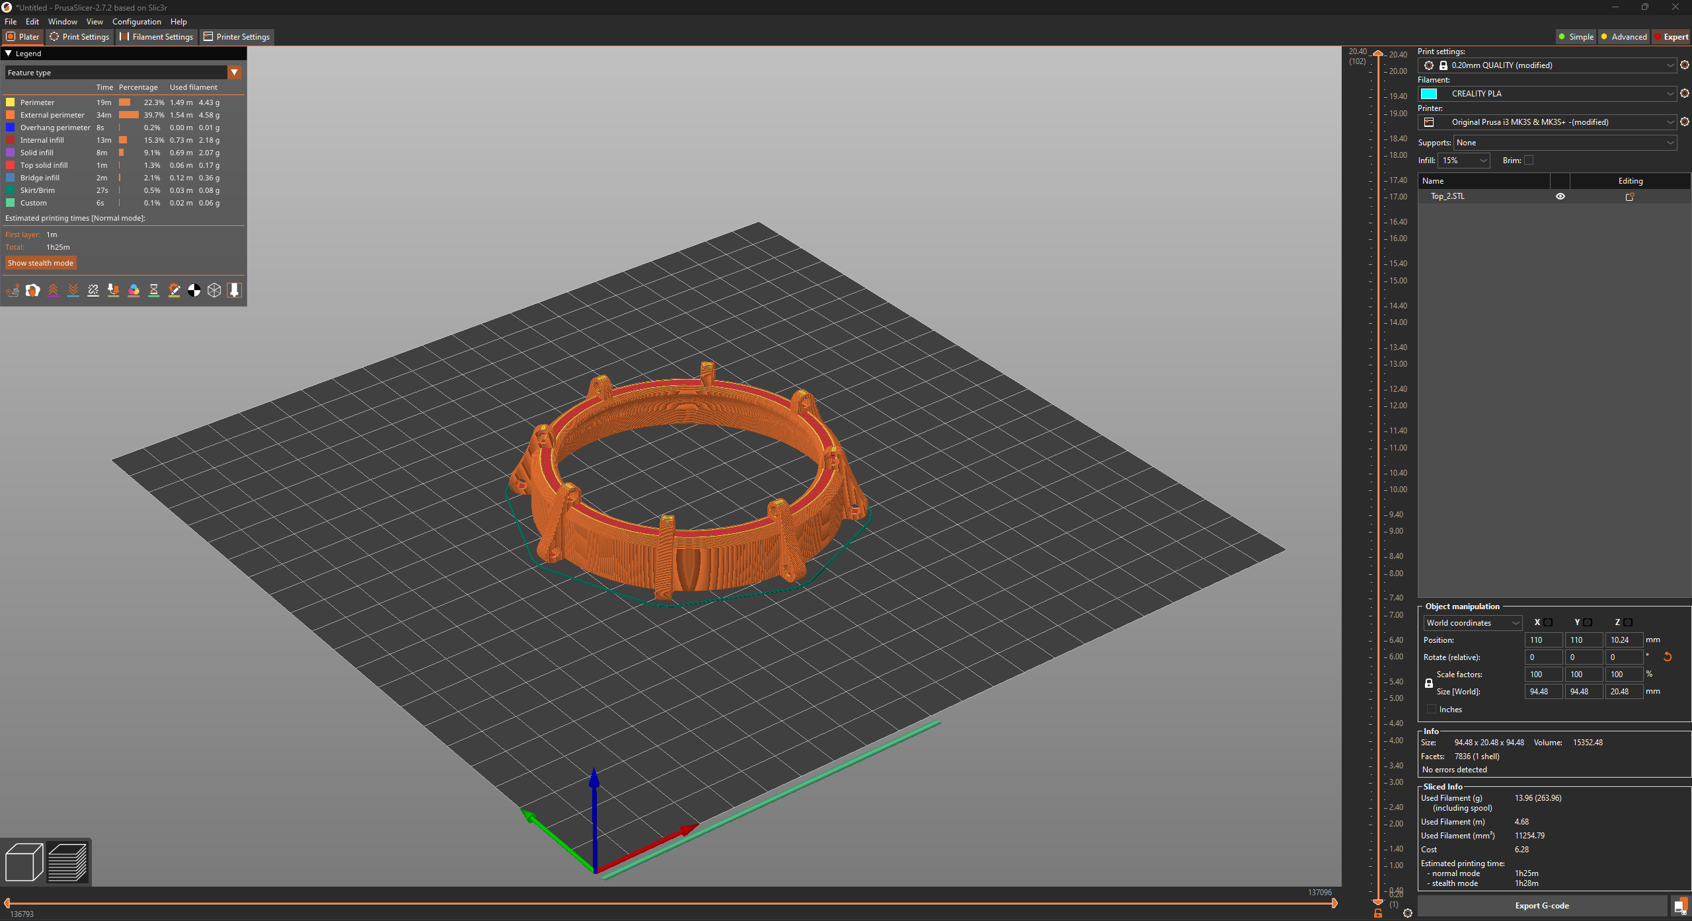Switch to 3D editor view cube icon
Screen dimensions: 1692x921
pos(24,862)
